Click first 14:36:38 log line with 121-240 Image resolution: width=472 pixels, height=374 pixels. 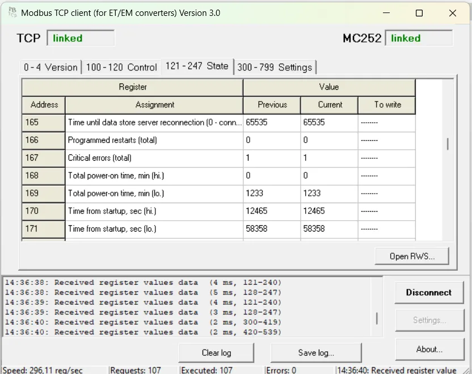point(143,283)
